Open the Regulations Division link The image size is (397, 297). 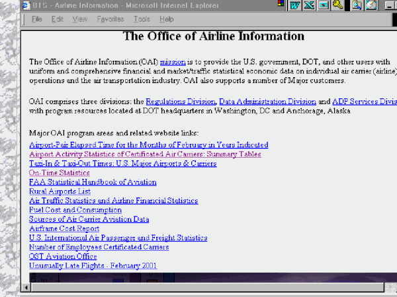181,102
